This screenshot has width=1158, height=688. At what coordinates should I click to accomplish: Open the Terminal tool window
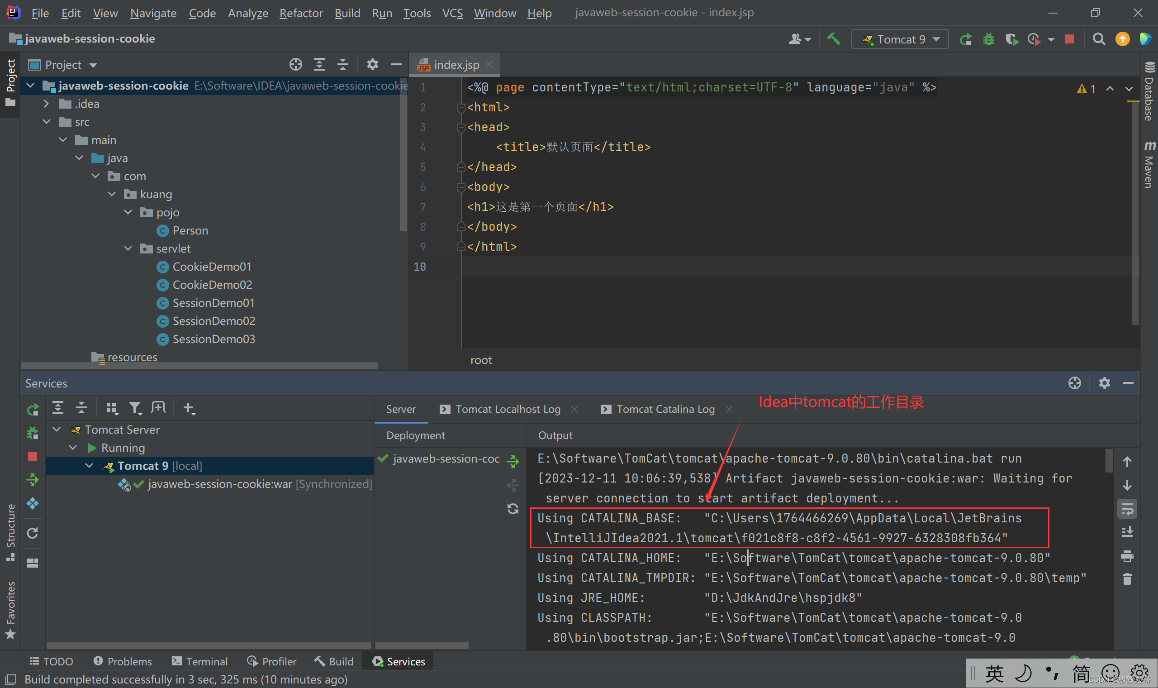[199, 661]
